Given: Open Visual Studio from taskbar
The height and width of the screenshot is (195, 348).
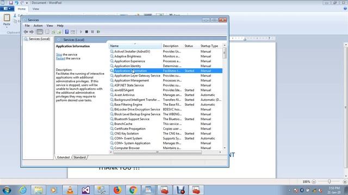Looking at the screenshot, I should click(x=86, y=190).
